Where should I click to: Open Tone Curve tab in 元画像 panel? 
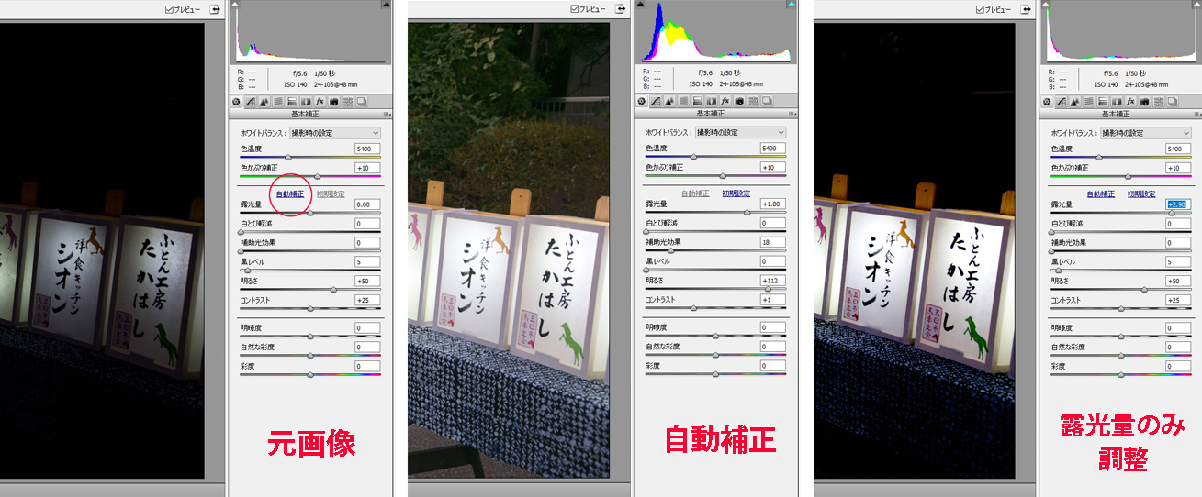[251, 101]
